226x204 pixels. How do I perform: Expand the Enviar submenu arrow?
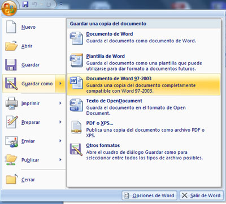point(60,141)
